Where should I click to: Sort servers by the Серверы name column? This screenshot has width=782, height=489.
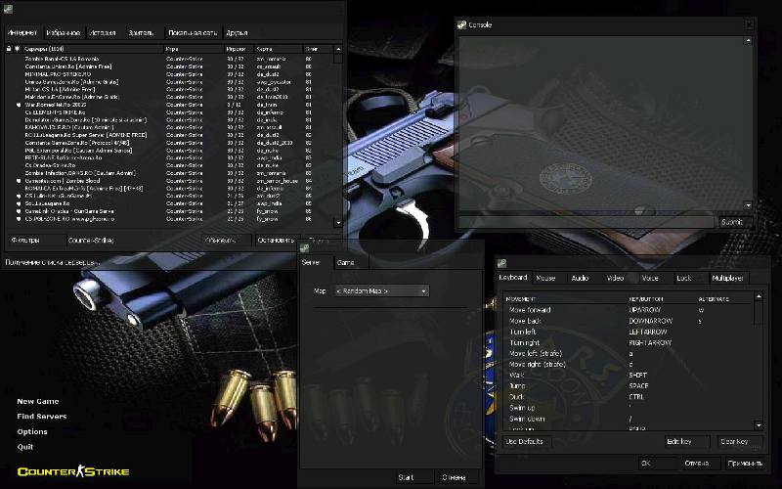pos(93,49)
